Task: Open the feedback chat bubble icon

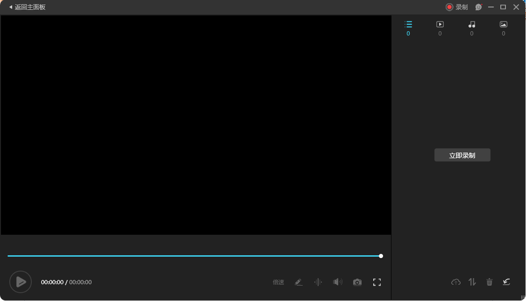Action: pyautogui.click(x=479, y=7)
